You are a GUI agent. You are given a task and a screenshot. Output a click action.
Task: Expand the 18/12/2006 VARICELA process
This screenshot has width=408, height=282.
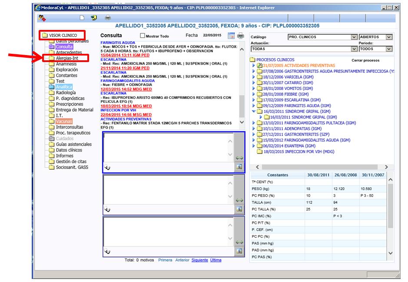[x=254, y=77]
